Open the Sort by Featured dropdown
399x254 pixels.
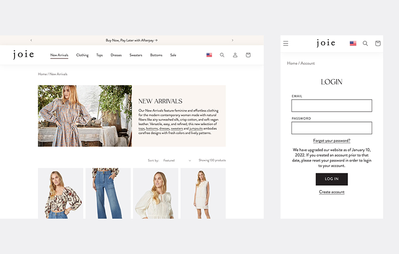coord(177,160)
